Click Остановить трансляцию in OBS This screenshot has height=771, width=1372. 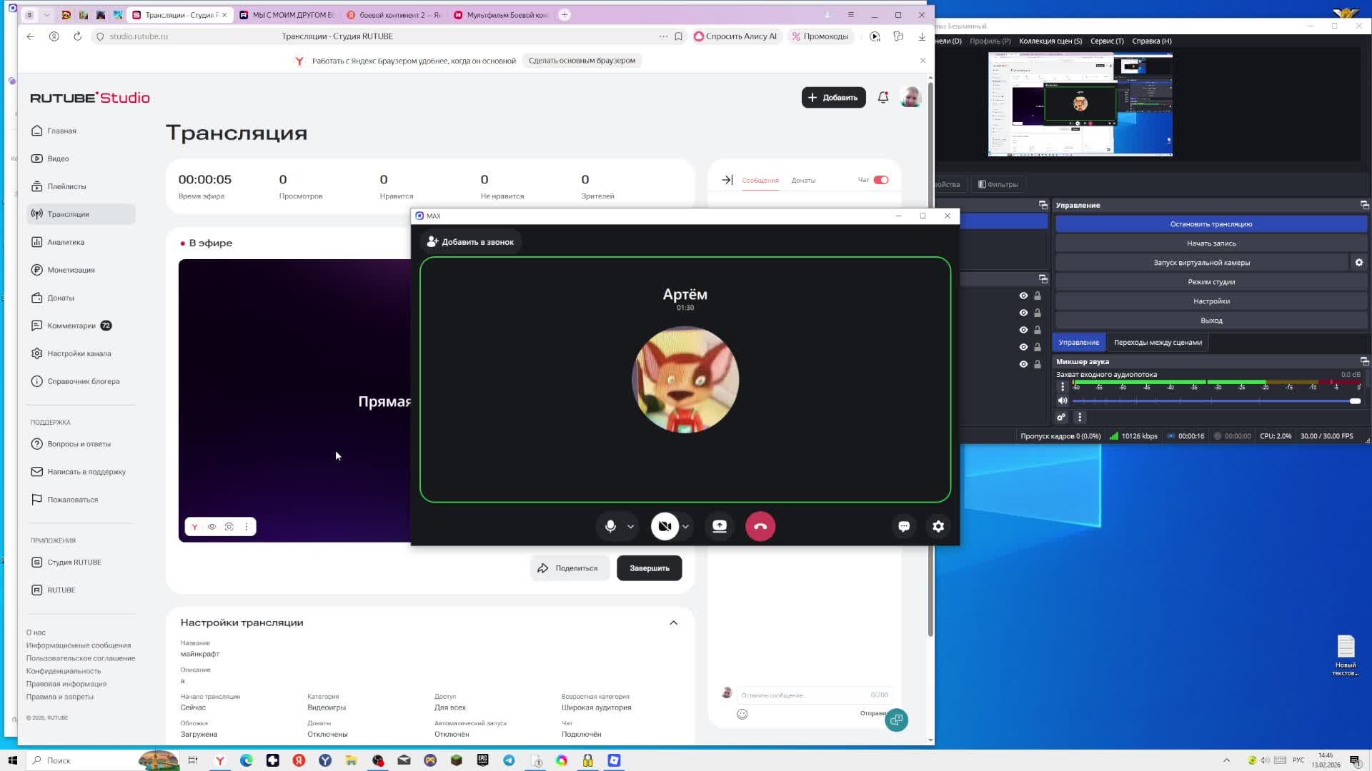tap(1211, 224)
